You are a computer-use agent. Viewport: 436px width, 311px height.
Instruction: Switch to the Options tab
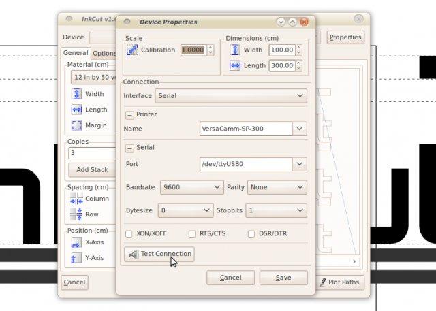[x=104, y=53]
